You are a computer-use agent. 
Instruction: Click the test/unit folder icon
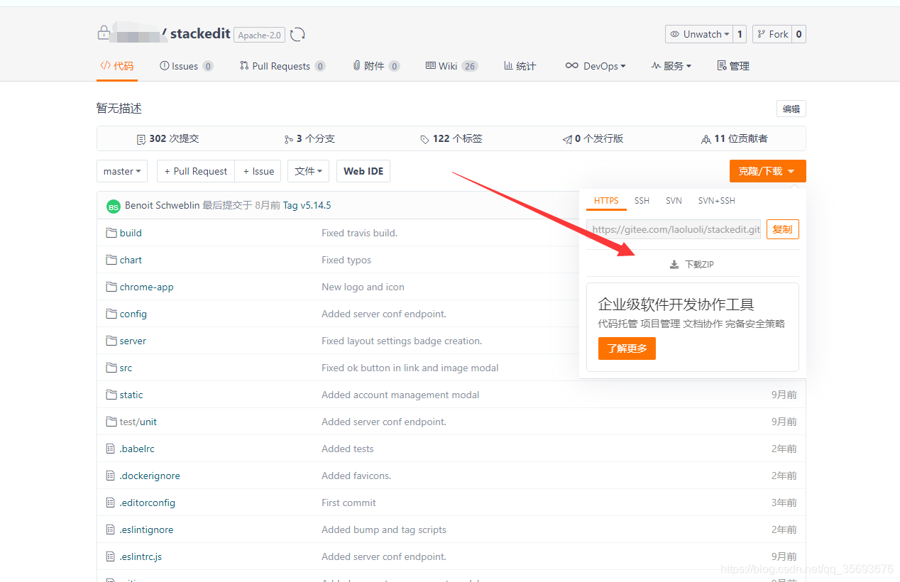tap(111, 422)
